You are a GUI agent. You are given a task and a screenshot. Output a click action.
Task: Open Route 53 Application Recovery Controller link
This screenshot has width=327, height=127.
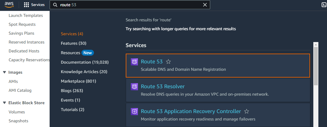(x=191, y=111)
